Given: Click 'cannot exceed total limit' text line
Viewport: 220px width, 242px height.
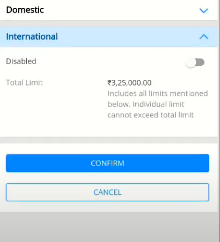Looking at the screenshot, I should coord(150,115).
